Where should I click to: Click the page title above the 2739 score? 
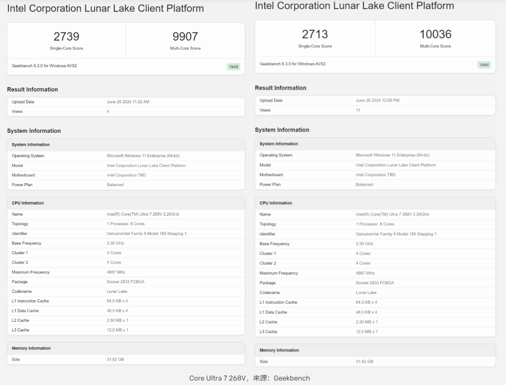105,9
